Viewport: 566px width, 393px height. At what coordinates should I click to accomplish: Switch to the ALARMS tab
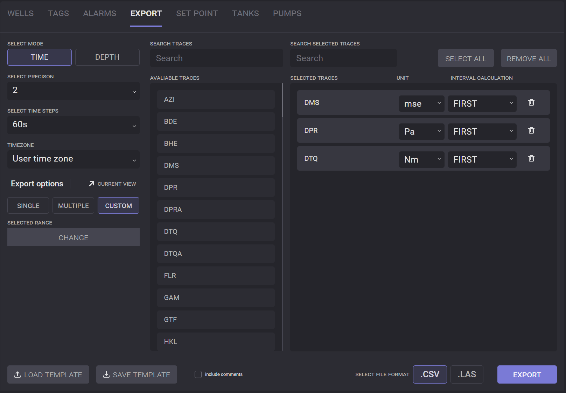(x=99, y=13)
